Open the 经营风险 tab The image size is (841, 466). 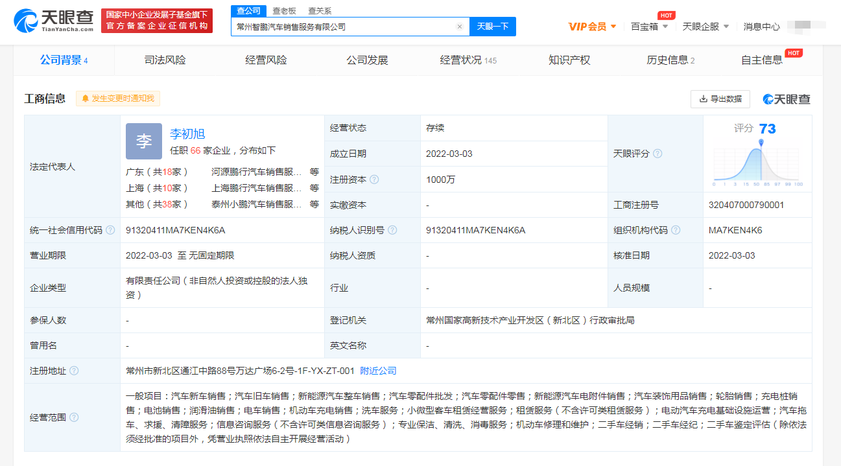click(266, 60)
